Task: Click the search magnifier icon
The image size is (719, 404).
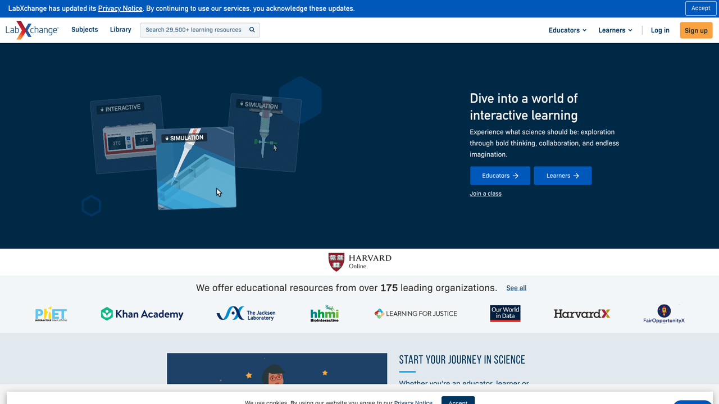Action: [x=252, y=30]
